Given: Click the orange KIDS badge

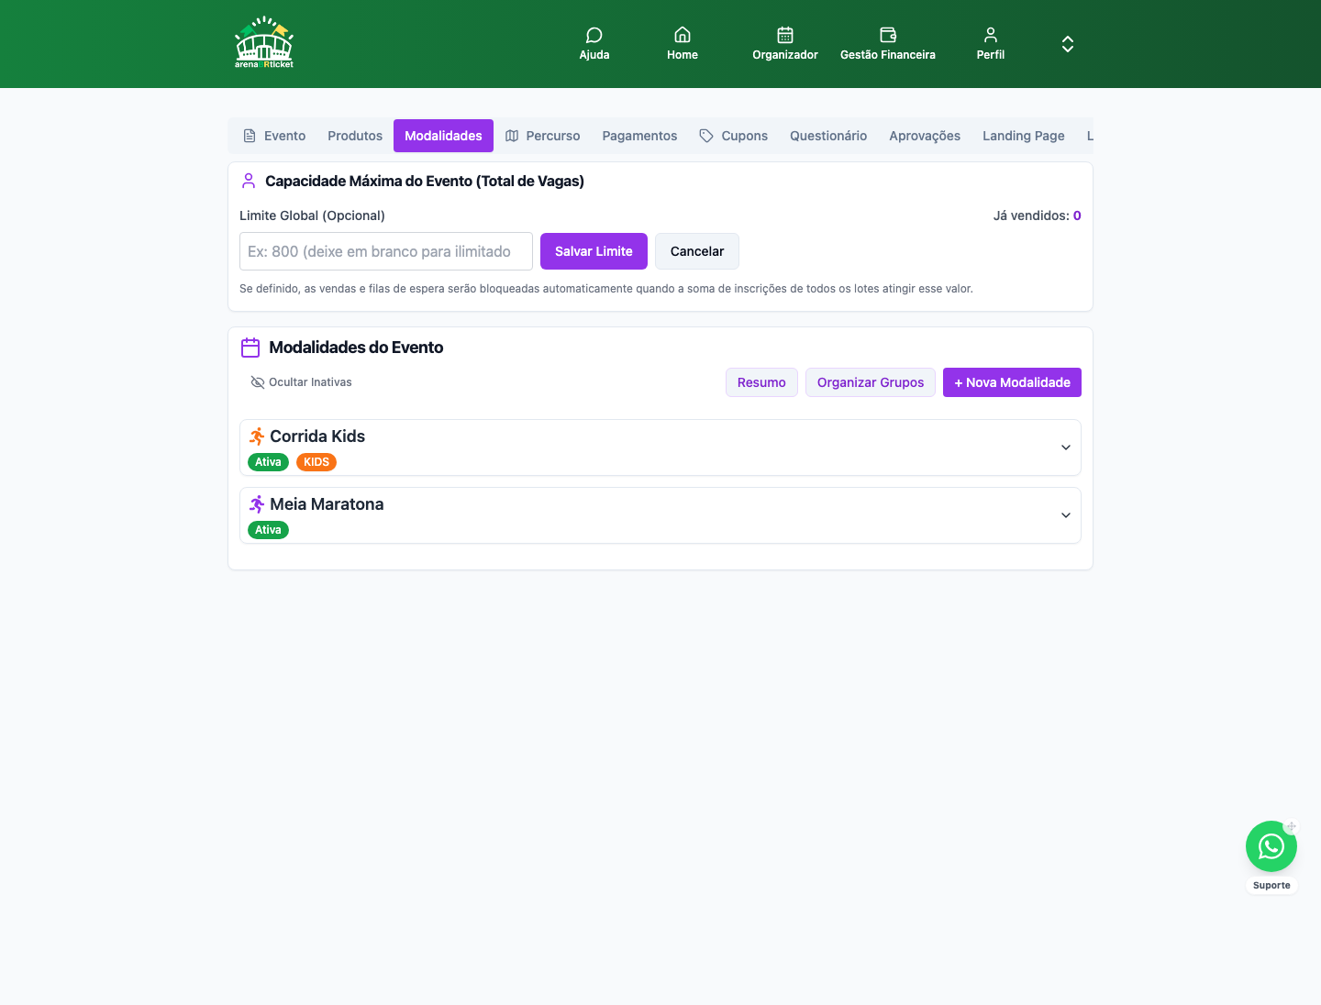Looking at the screenshot, I should click(x=316, y=462).
